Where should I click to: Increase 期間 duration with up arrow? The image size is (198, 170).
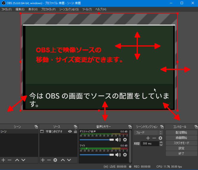pyautogui.click(x=161, y=142)
